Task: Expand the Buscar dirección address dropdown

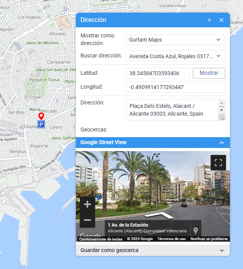Action: 218,56
